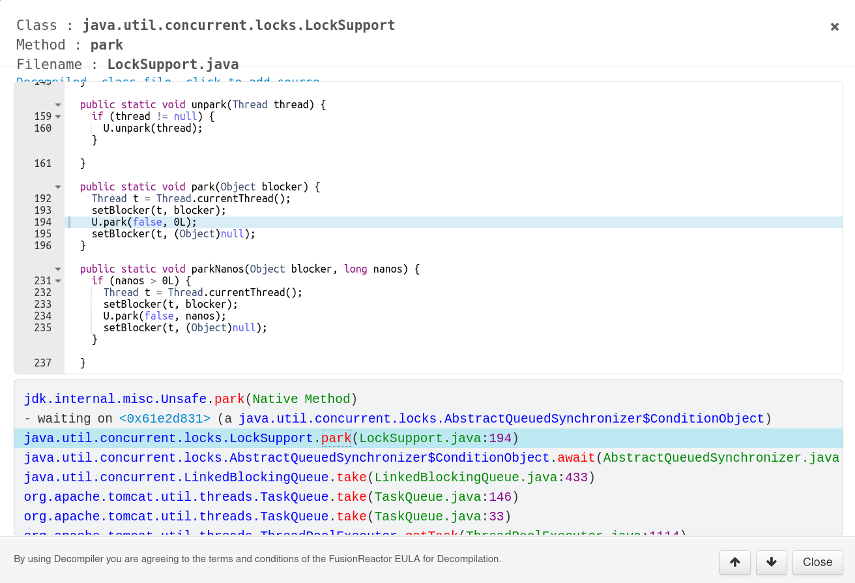Click the class name java.util.concurrent.locks.LockSupport
This screenshot has width=855, height=583.
click(239, 25)
